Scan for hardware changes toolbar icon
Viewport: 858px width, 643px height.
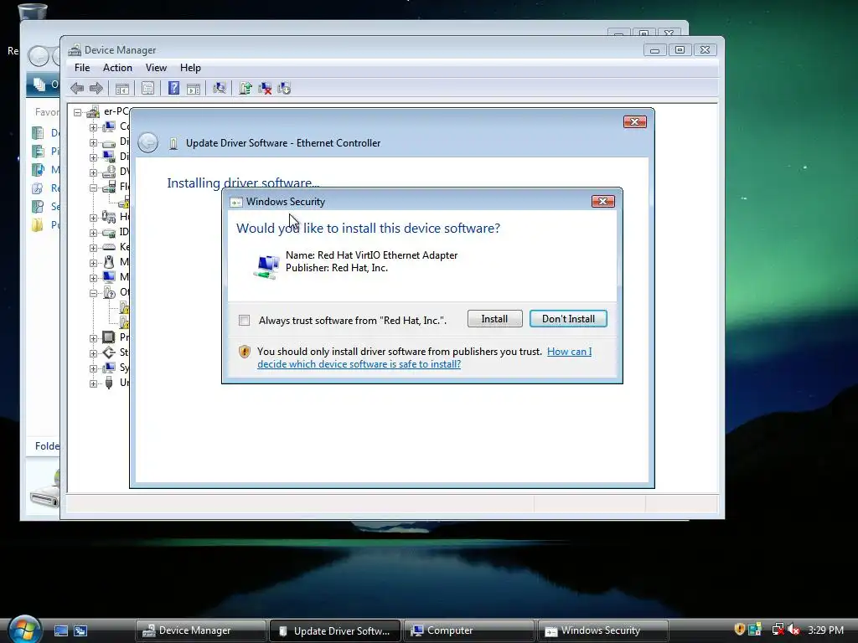(220, 88)
